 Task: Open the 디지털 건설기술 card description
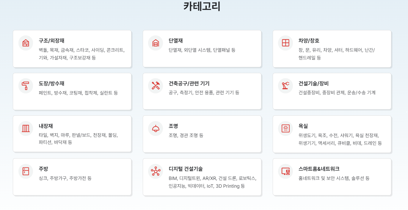213,182
